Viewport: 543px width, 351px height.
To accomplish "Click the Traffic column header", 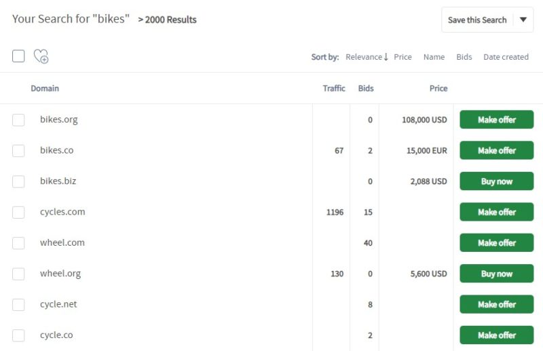I will tap(334, 88).
